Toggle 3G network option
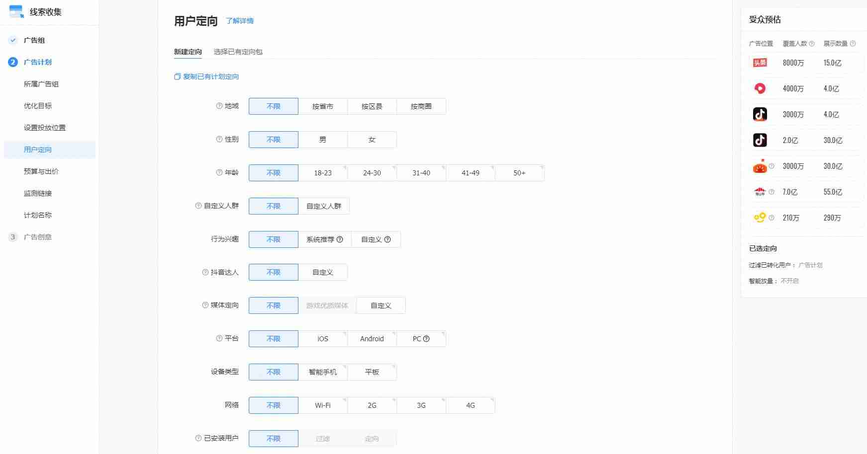 (421, 405)
